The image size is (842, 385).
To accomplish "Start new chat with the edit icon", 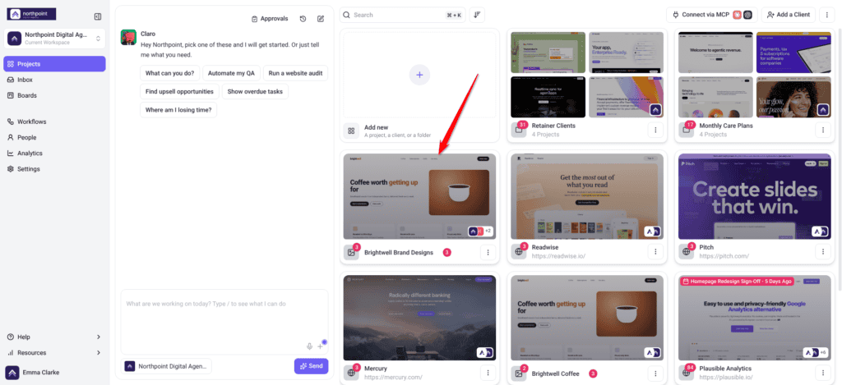I will click(x=321, y=19).
